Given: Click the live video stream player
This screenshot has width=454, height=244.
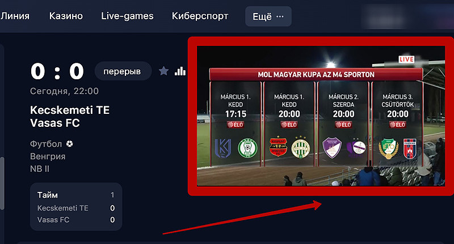Looking at the screenshot, I should [x=321, y=116].
